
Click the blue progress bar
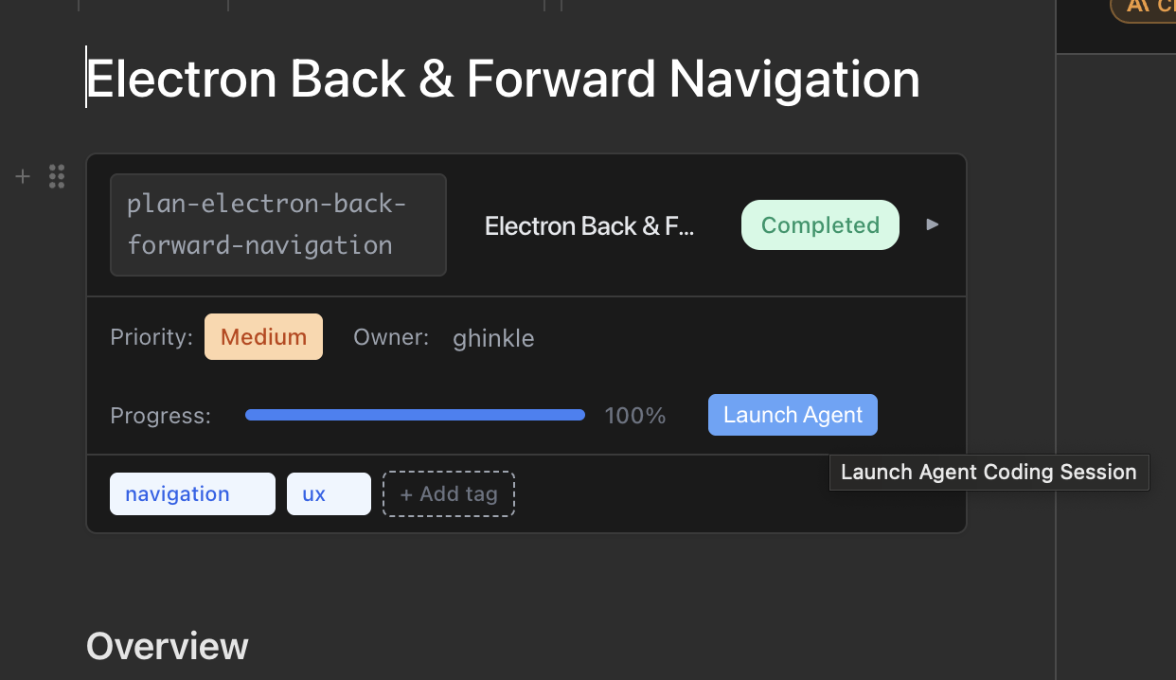[415, 415]
